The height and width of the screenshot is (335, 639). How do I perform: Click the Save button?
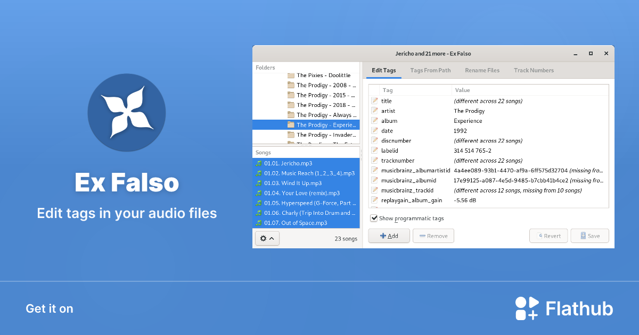coord(589,236)
